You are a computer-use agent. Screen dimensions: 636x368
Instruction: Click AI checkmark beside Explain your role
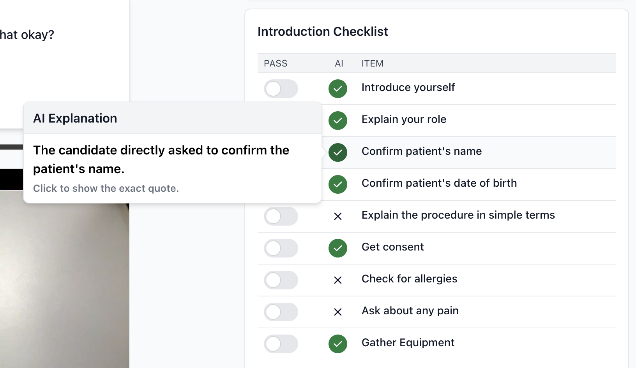(338, 121)
